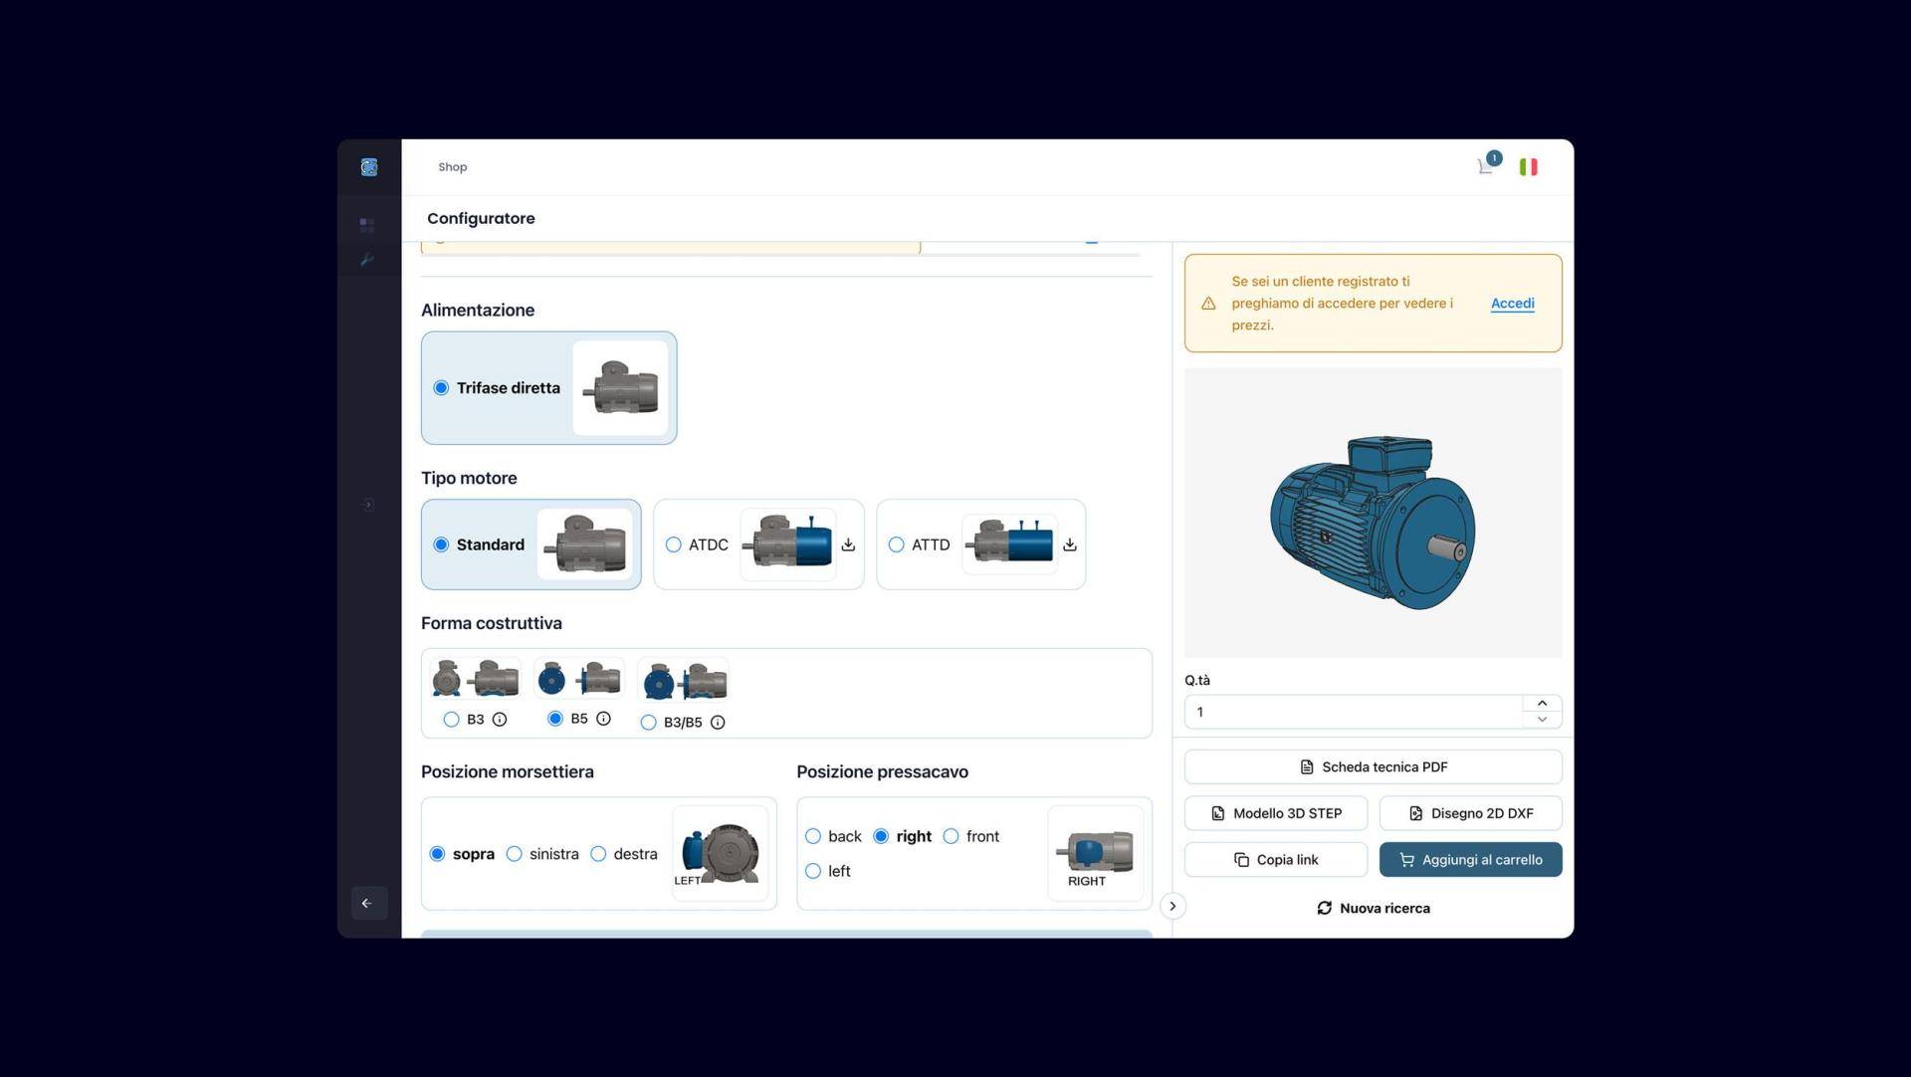Click the Italian flag language selector

pyautogui.click(x=1529, y=166)
